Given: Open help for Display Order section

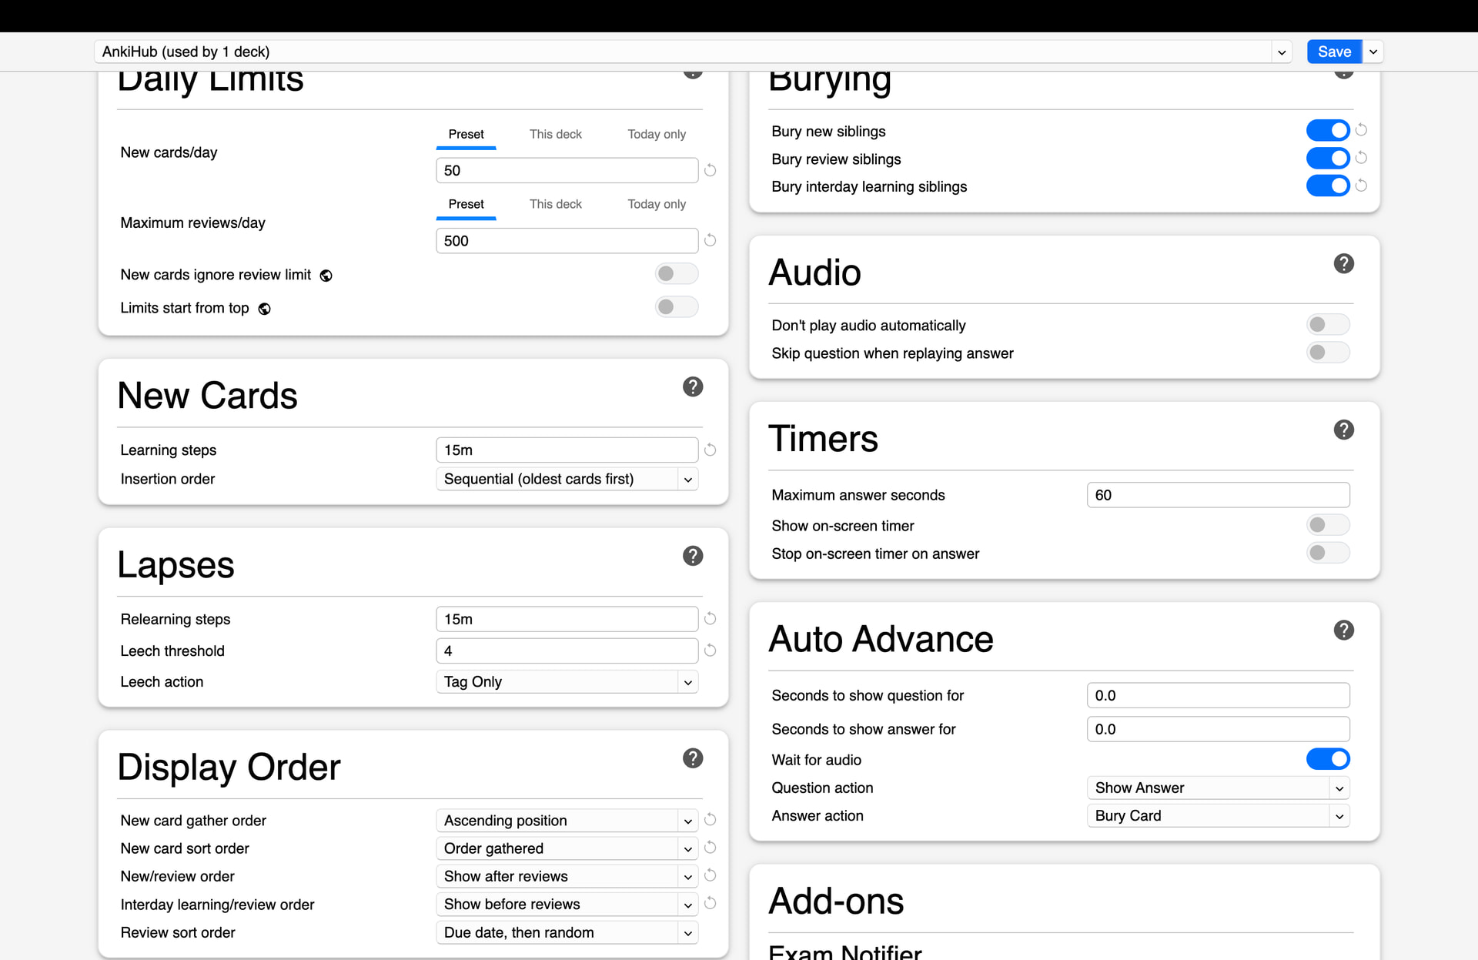Looking at the screenshot, I should coord(693,758).
